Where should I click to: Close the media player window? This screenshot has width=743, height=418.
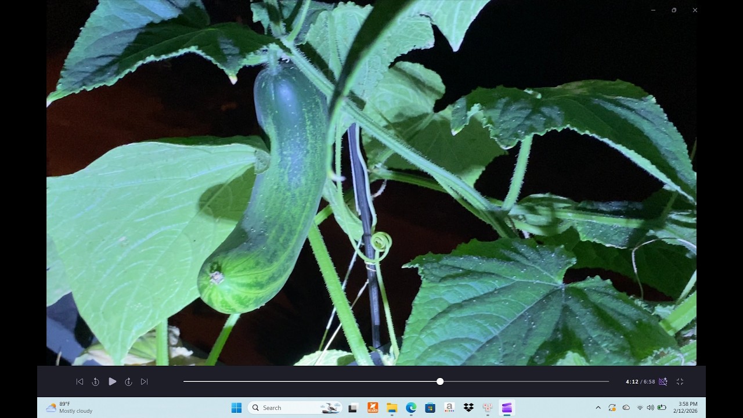point(695,10)
